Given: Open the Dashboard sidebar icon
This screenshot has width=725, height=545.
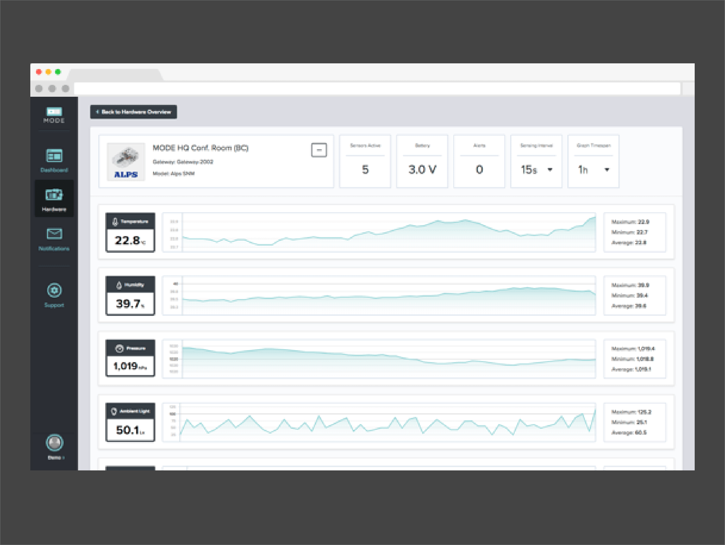Looking at the screenshot, I should click(54, 156).
